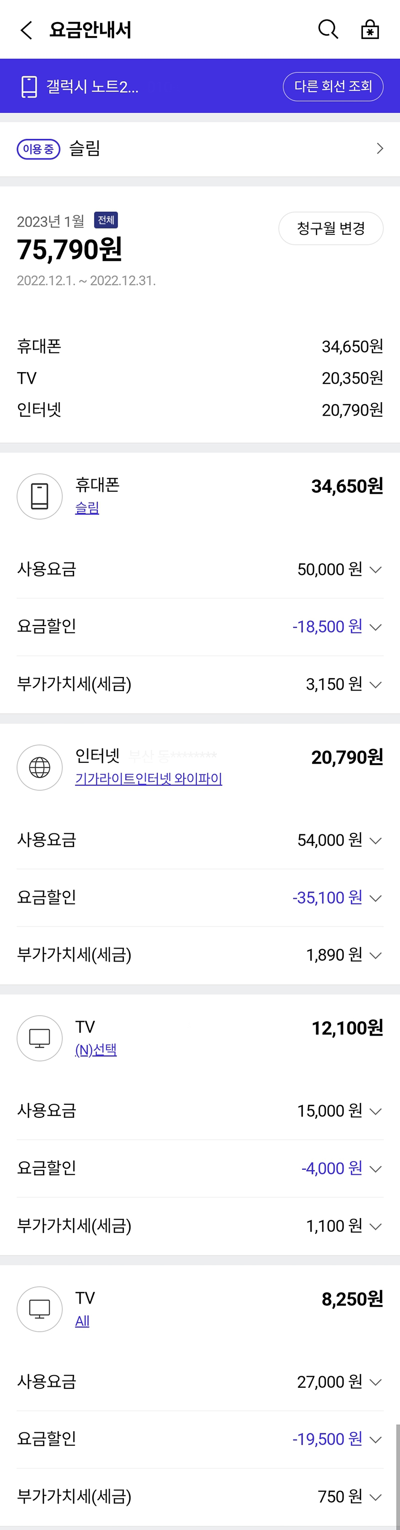
Task: Open 이용 중 슬림 plan row chevron
Action: pos(380,148)
